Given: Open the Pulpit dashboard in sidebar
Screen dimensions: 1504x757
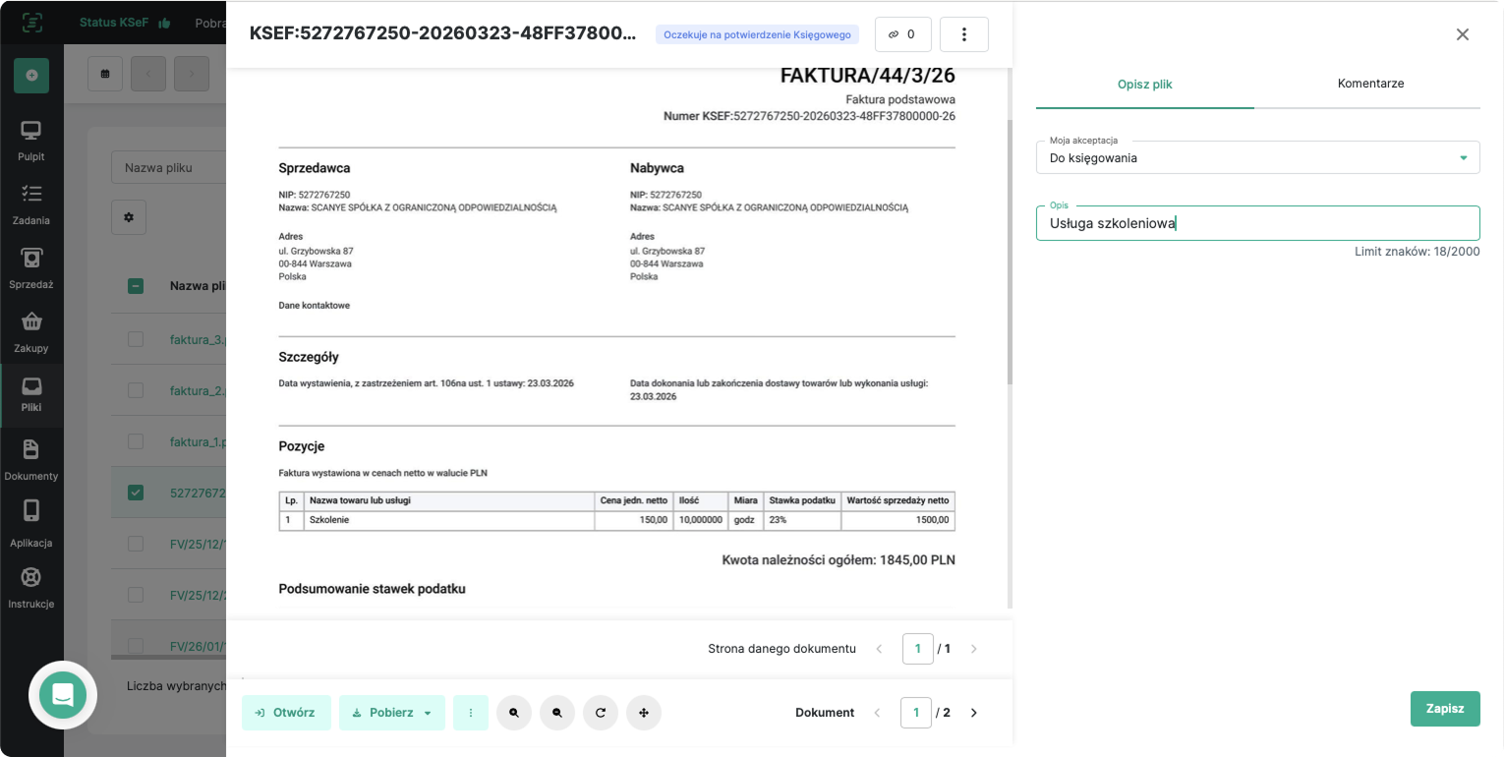Looking at the screenshot, I should pyautogui.click(x=31, y=142).
